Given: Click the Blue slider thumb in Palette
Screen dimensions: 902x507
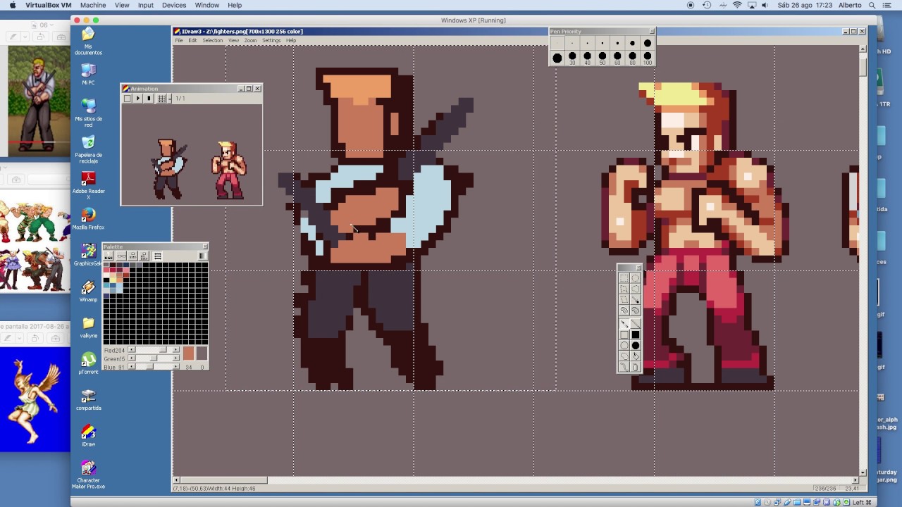Looking at the screenshot, I should click(x=149, y=366).
